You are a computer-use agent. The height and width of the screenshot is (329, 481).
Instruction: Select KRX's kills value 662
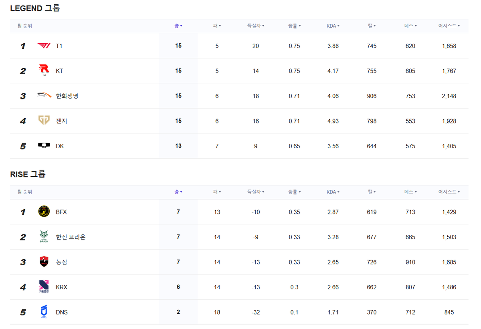pyautogui.click(x=372, y=287)
